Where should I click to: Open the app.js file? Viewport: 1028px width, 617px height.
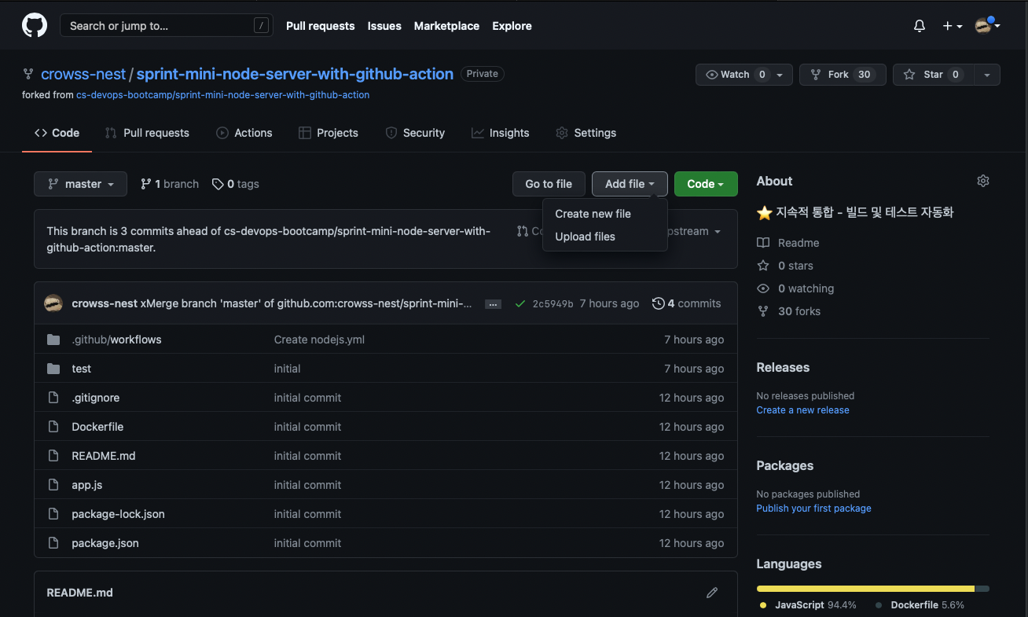(87, 485)
